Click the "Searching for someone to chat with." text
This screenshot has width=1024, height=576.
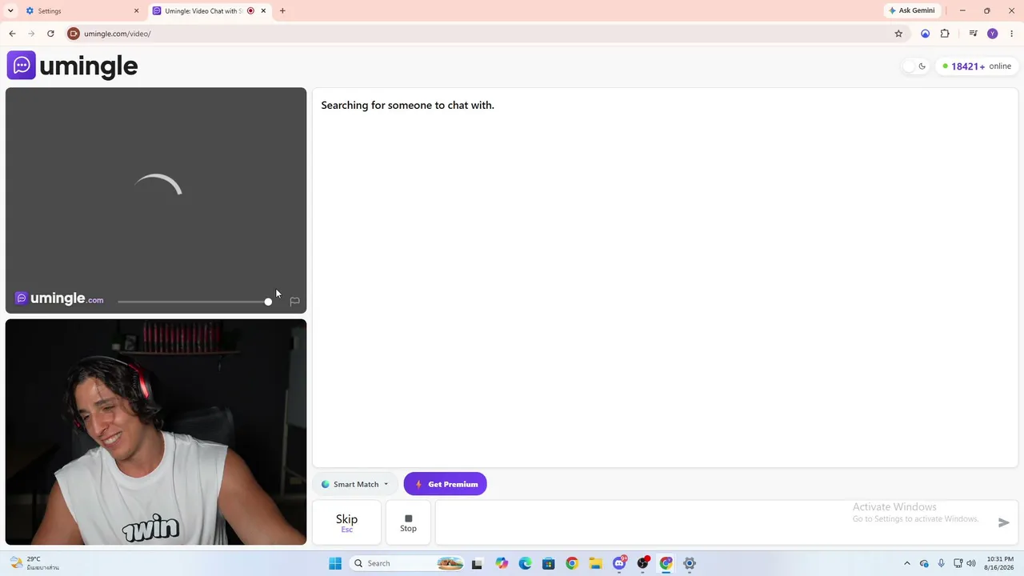[408, 105]
